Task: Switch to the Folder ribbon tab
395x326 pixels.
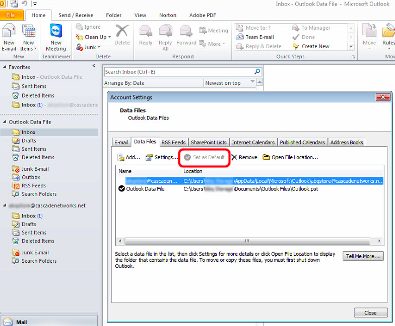Action: click(x=114, y=15)
